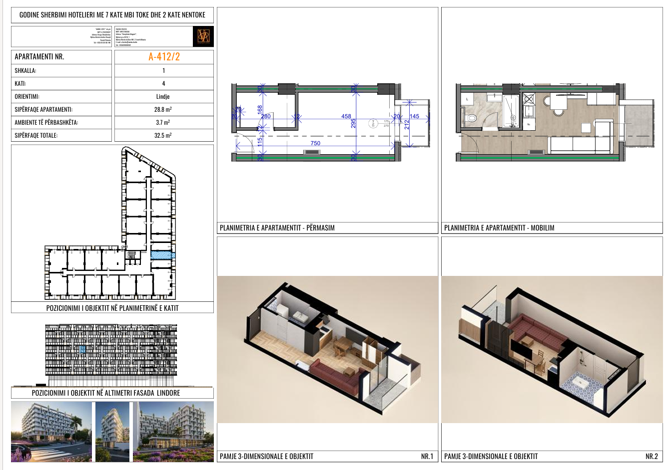Viewport: 669px width, 470px height.
Task: Click the company logo in the header
Action: (x=203, y=36)
